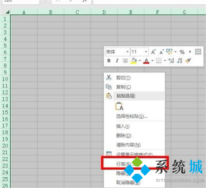This screenshot has height=188, width=206.
Task: Select row 22 header
Action: [5, 159]
